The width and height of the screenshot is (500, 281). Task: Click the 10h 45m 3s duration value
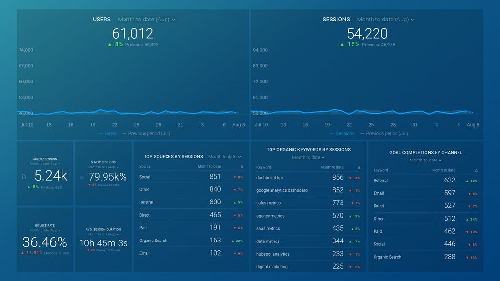point(104,243)
